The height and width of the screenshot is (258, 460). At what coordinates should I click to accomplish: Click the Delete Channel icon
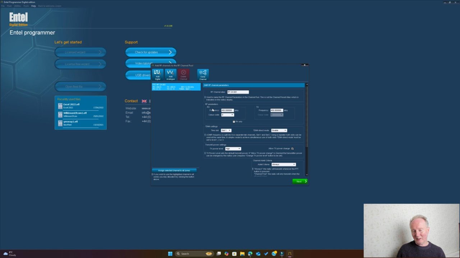coord(183,75)
